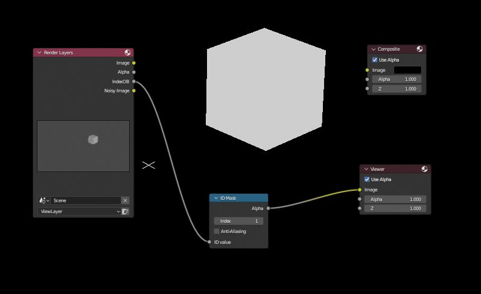Toggle the Render Layers node preview icon
Screen dimensions: 481x294
[128, 53]
